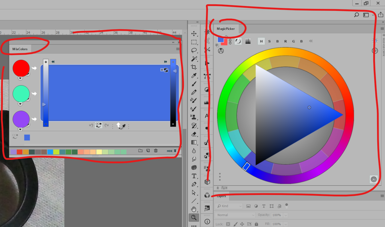The width and height of the screenshot is (385, 227).
Task: Select the Pencil tool
Action: (x=194, y=92)
